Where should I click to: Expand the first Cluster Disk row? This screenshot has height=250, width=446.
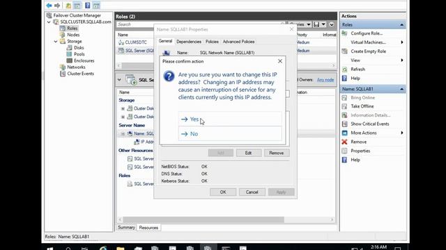(123, 108)
